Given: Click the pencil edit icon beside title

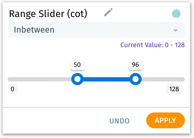Looking at the screenshot, I should pyautogui.click(x=108, y=12).
